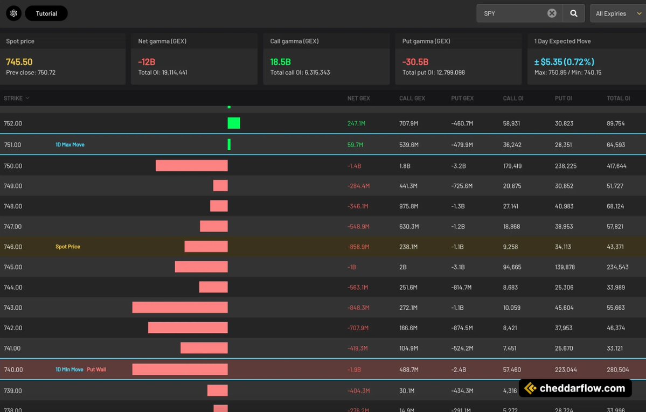
Task: Click the red GEX bar for 743.00
Action: click(x=179, y=308)
